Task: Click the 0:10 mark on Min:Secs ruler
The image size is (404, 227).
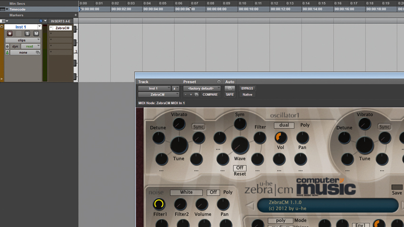Action: click(242, 3)
